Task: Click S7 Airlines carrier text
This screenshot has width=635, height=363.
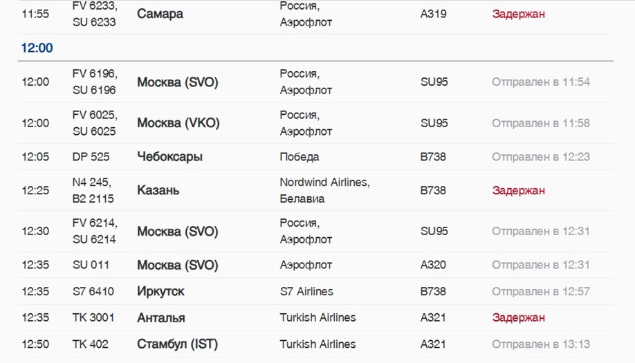Action: pyautogui.click(x=306, y=291)
